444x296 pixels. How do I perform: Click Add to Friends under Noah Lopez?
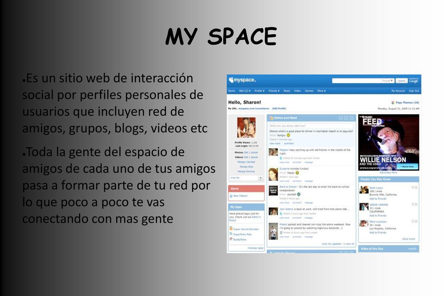[378, 198]
